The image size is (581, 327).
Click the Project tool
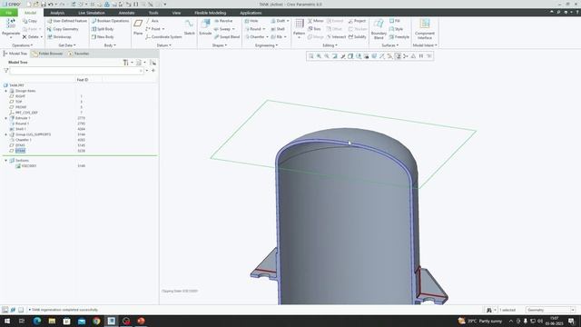357,21
